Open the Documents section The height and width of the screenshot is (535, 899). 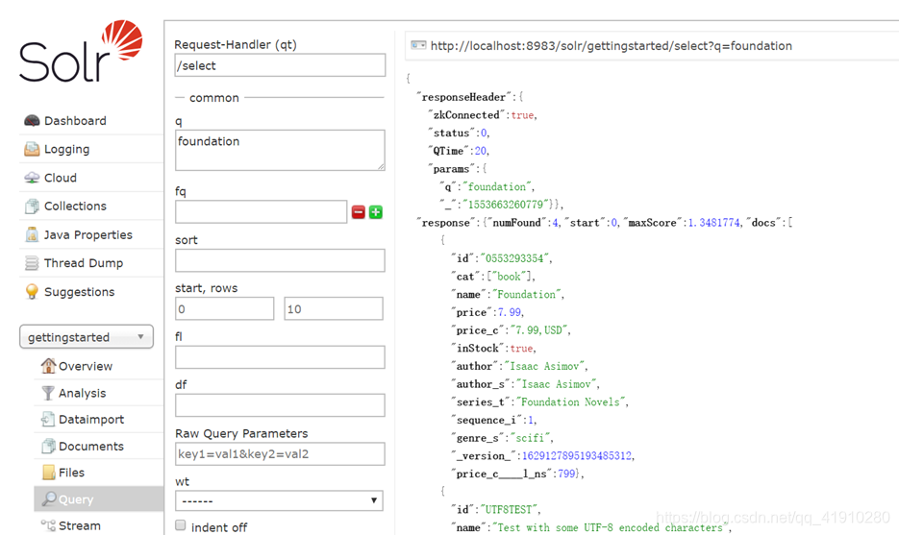pos(91,447)
